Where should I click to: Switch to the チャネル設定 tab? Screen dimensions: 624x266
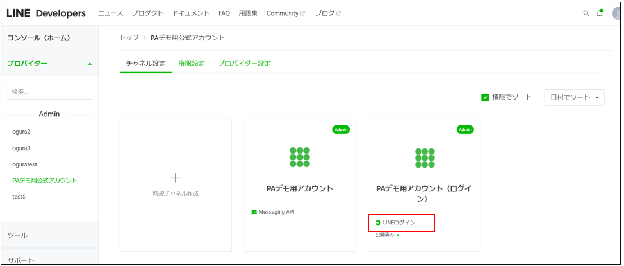[145, 64]
